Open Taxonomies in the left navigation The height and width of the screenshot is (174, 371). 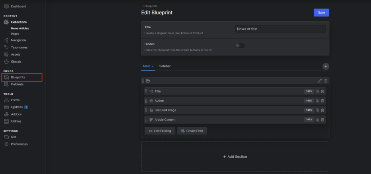coord(19,47)
